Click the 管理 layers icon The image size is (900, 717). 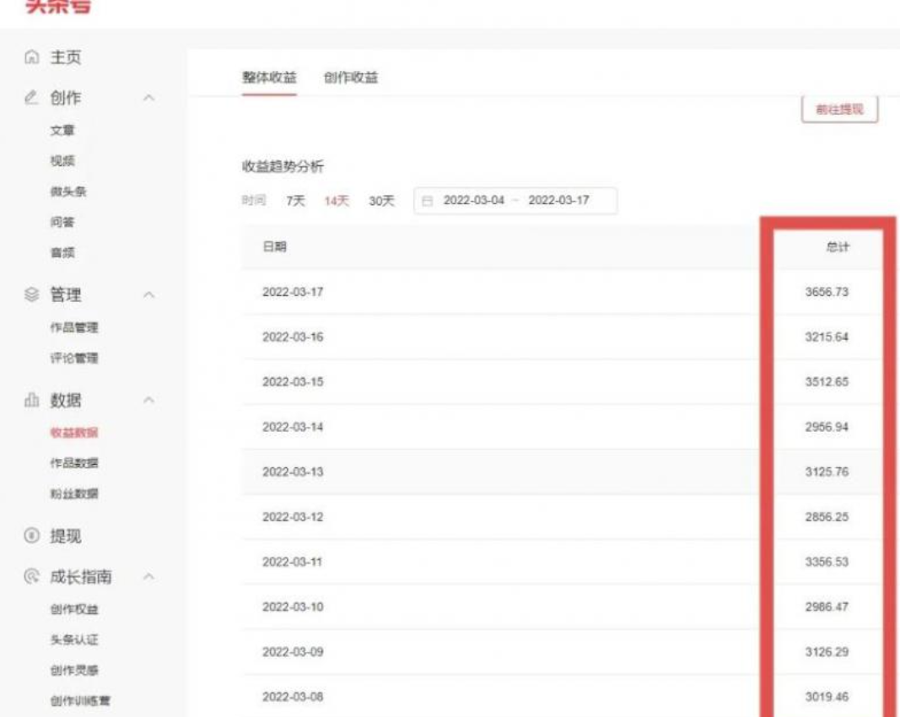pyautogui.click(x=31, y=294)
